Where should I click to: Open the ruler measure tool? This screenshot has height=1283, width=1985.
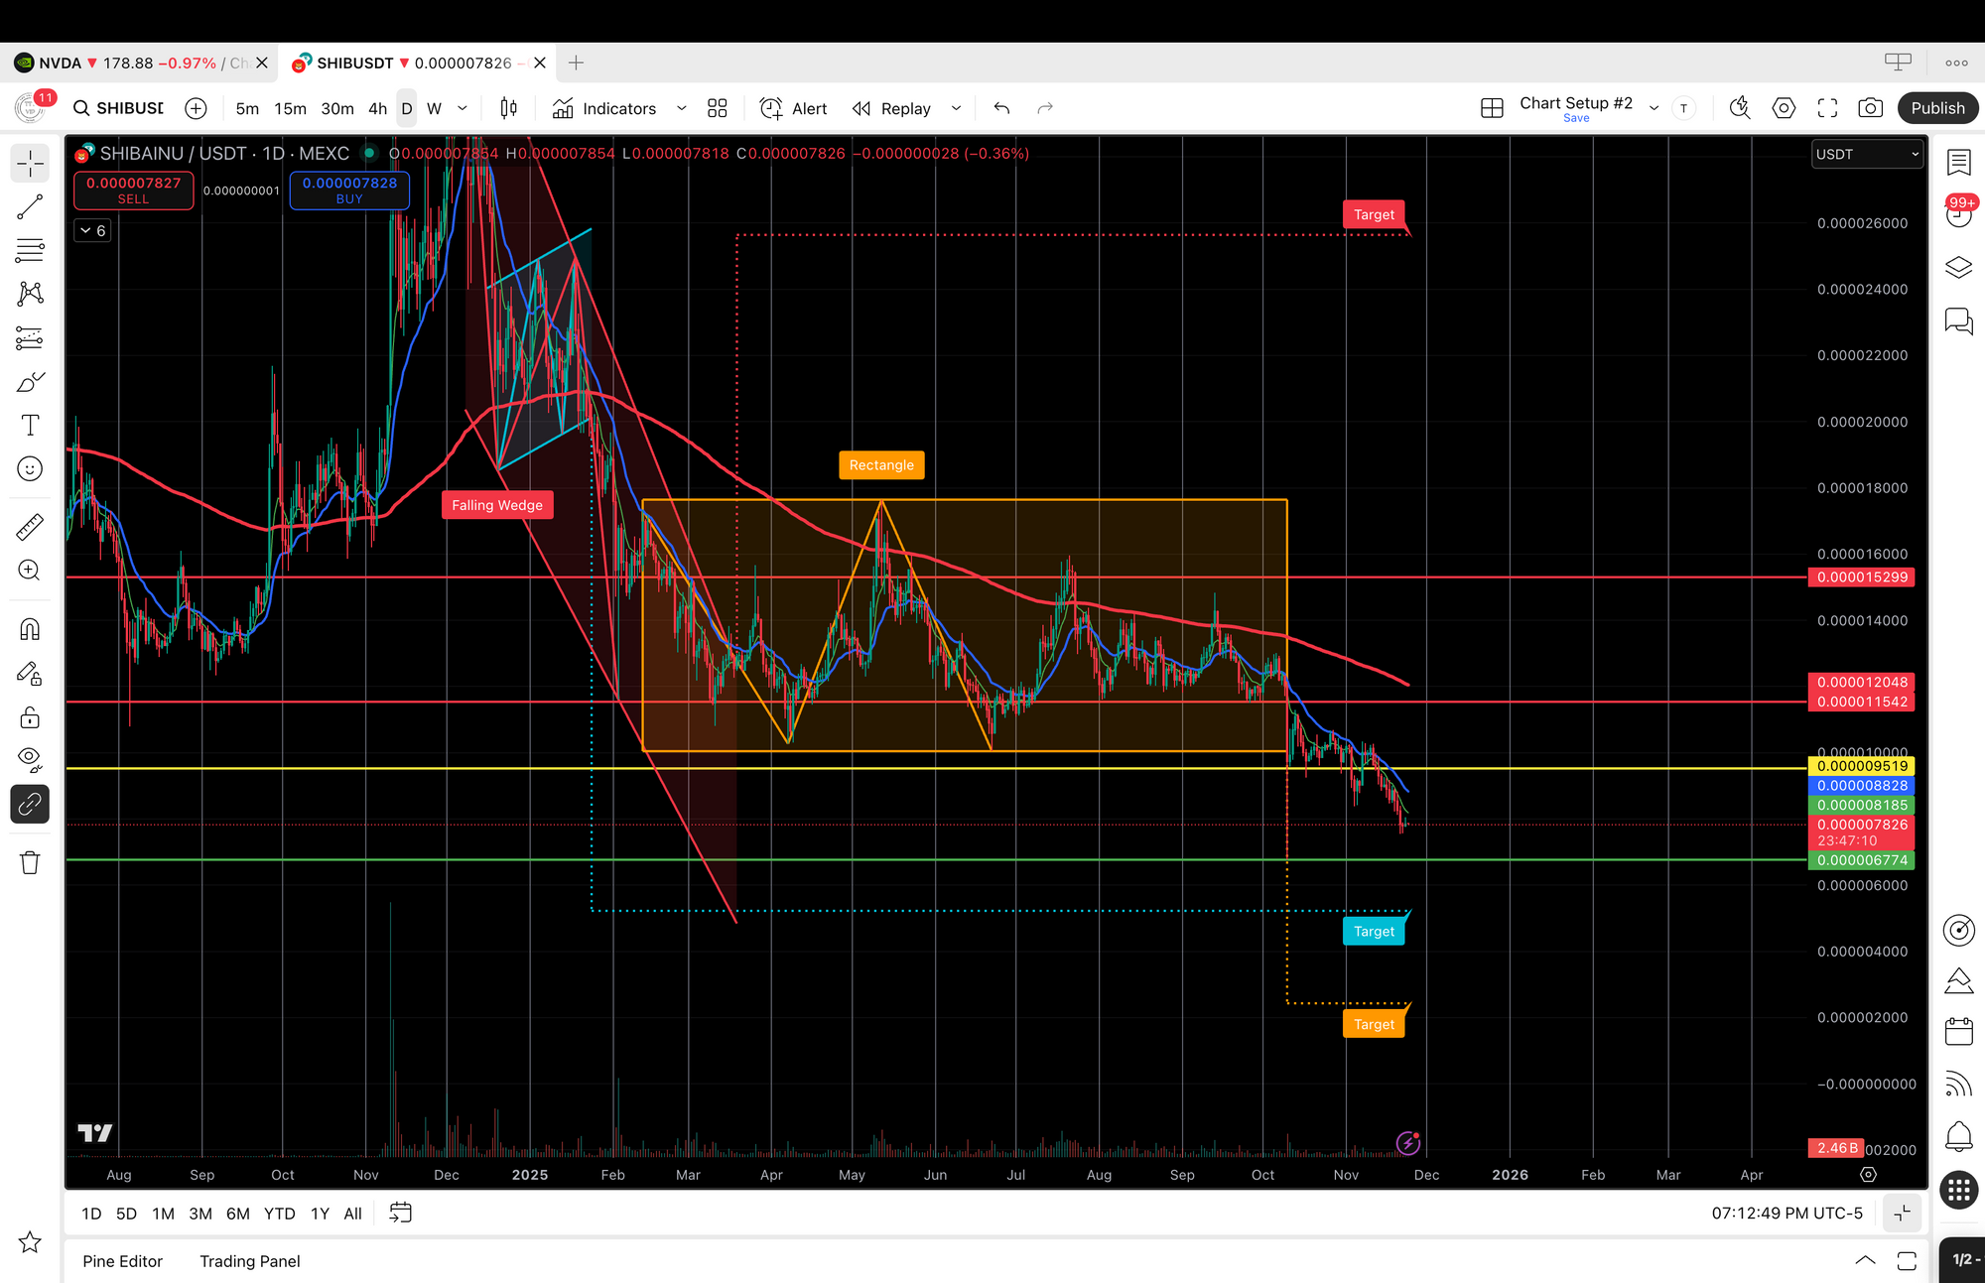tap(30, 526)
